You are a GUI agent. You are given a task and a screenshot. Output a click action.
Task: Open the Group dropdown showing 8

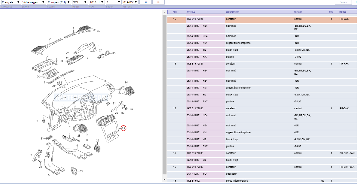pyautogui.click(x=114, y=2)
